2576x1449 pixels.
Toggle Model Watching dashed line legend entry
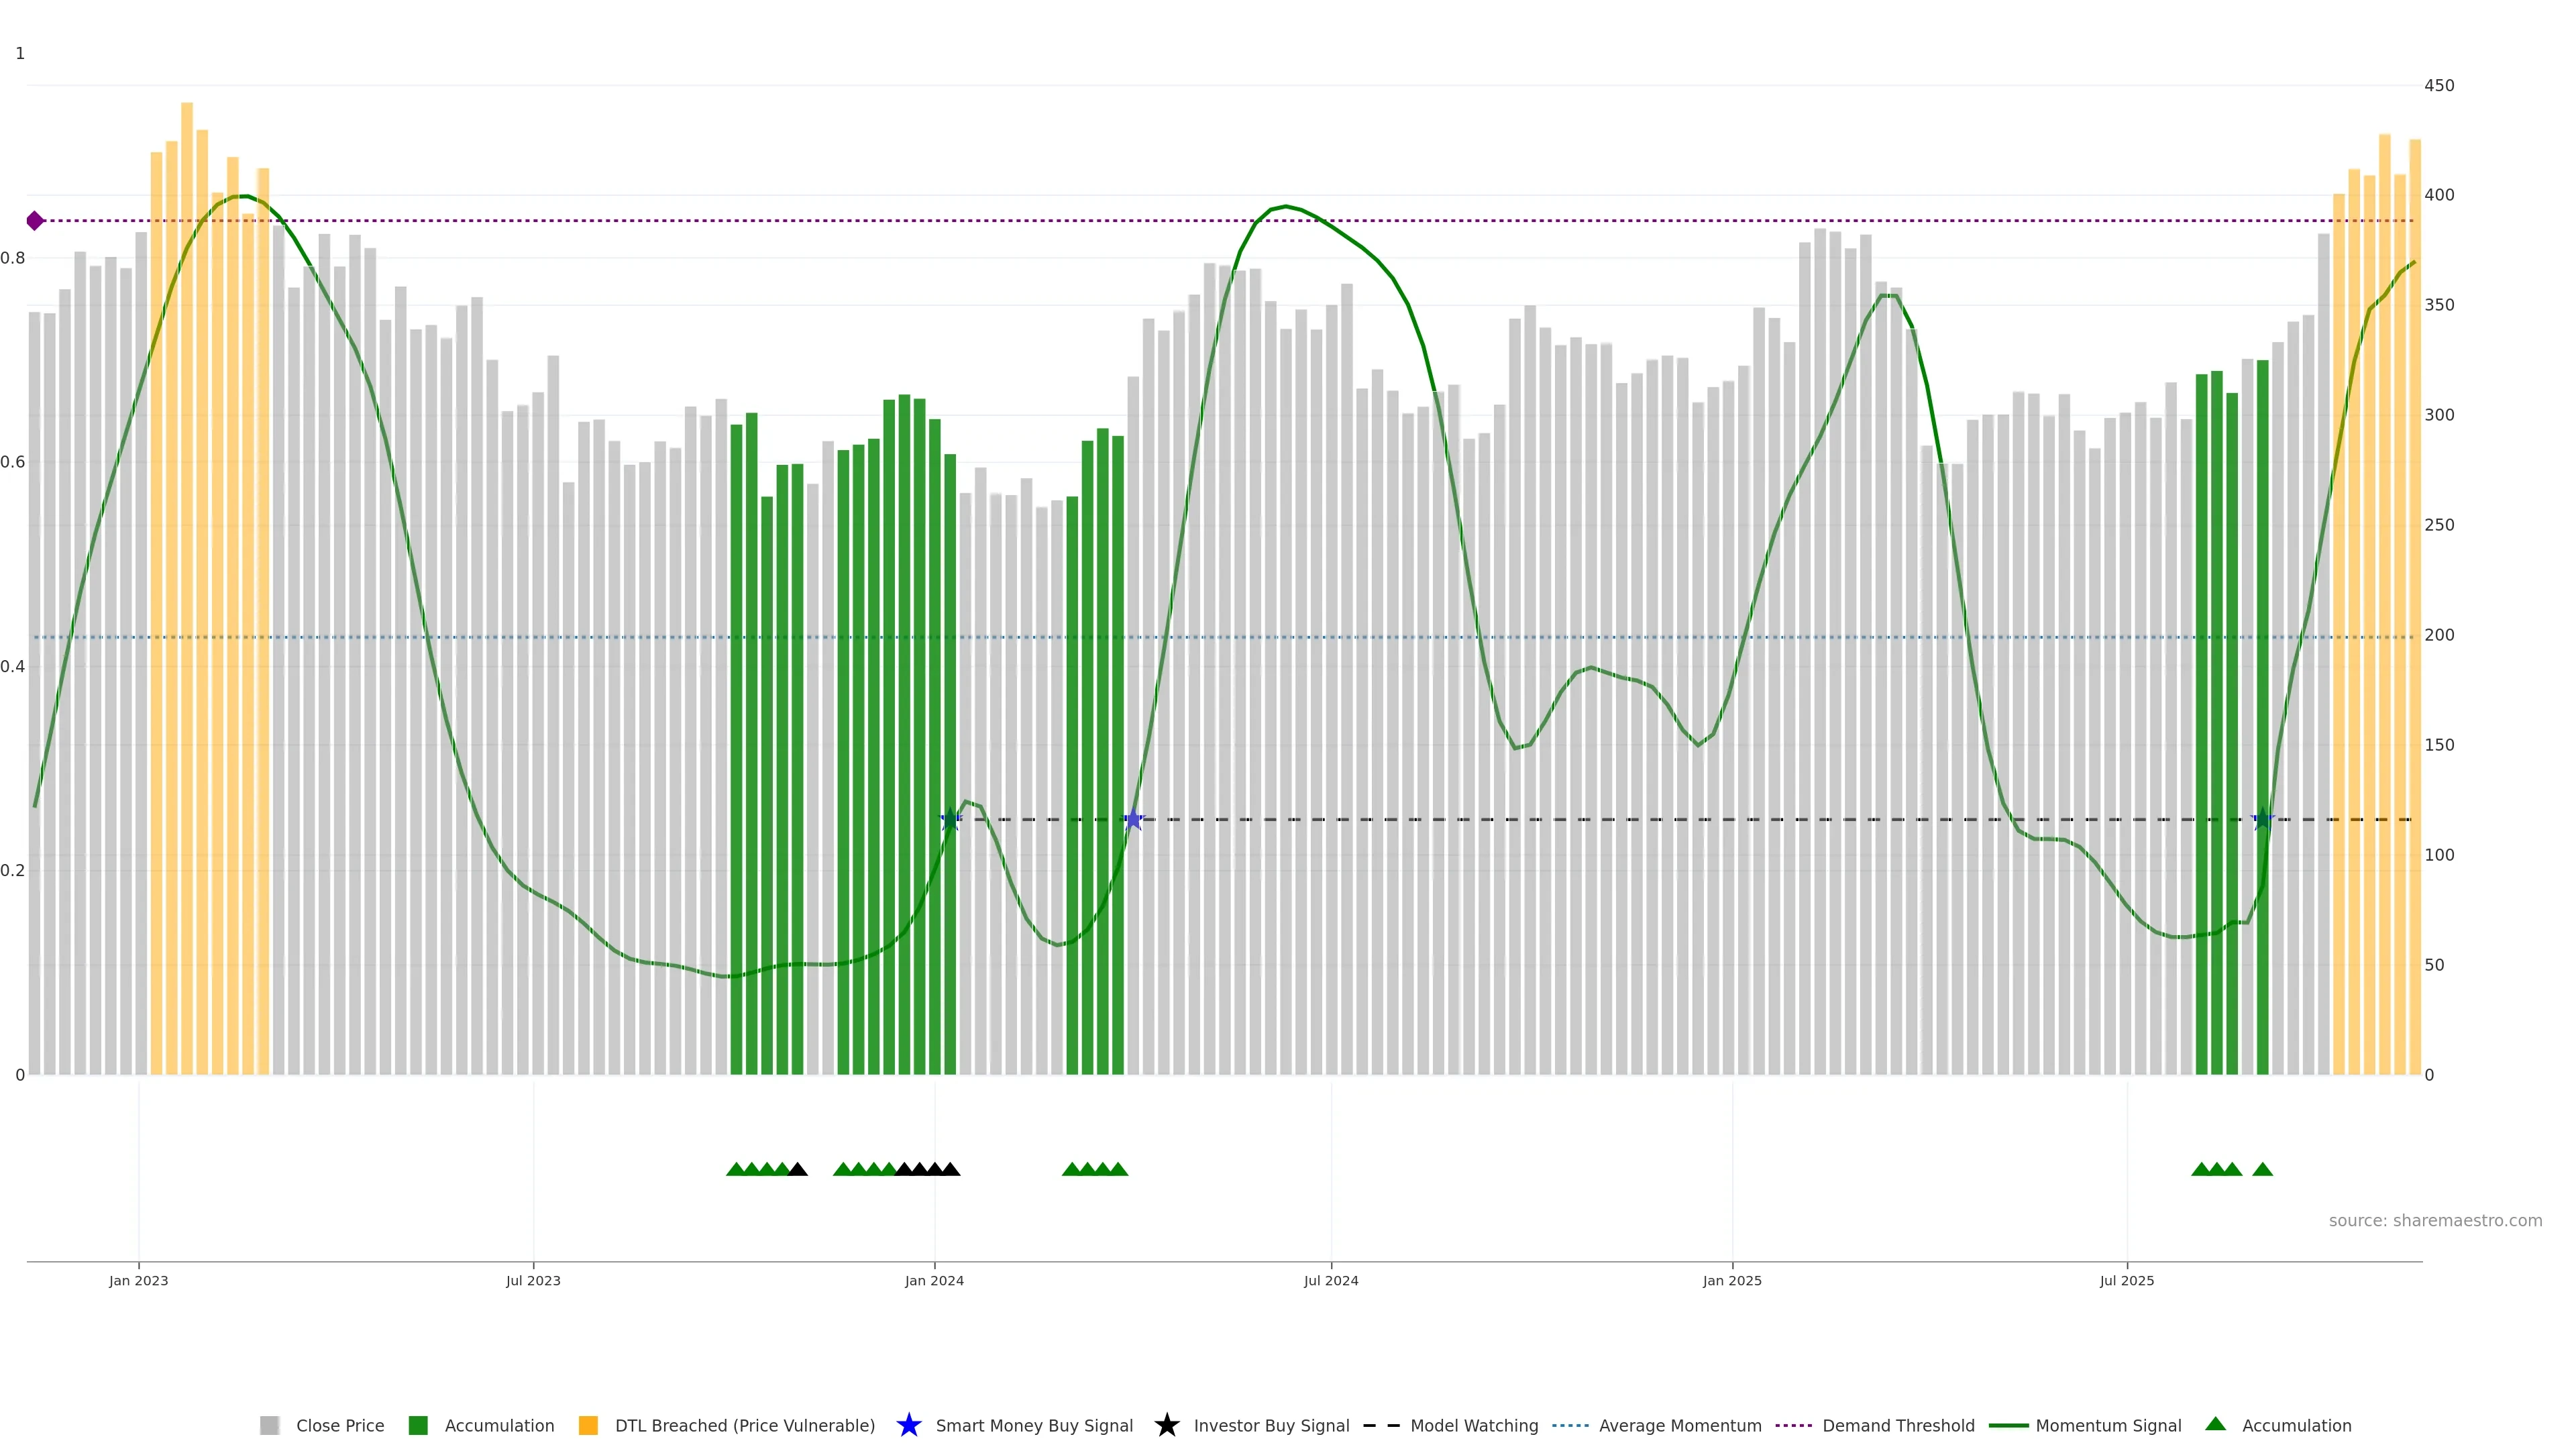point(1474,1425)
